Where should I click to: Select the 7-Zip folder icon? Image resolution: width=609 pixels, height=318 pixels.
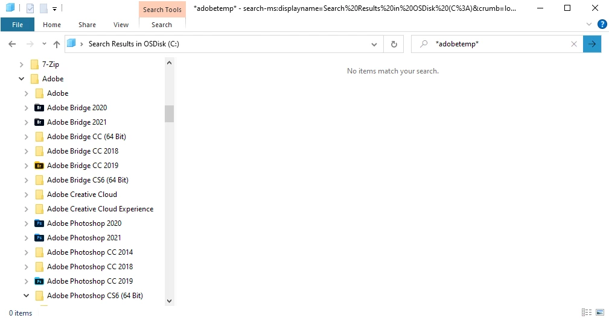pos(34,64)
